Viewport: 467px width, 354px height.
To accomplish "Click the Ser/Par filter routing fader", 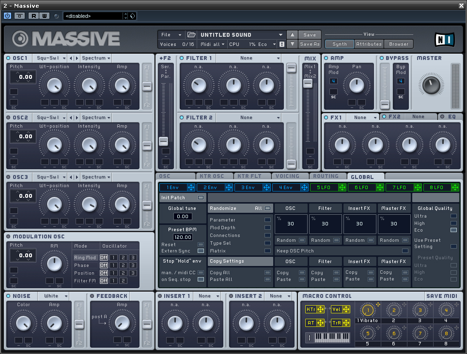I will (x=163, y=141).
